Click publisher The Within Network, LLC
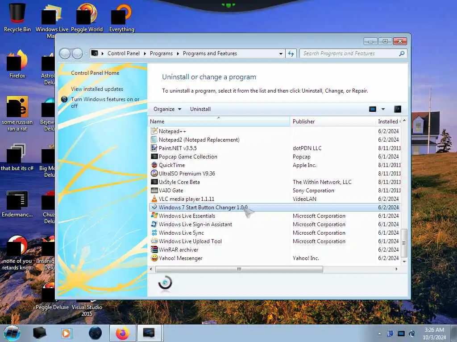The height and width of the screenshot is (342, 457). pyautogui.click(x=322, y=182)
